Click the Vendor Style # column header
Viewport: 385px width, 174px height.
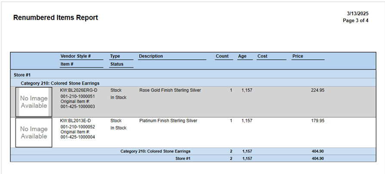tap(75, 56)
